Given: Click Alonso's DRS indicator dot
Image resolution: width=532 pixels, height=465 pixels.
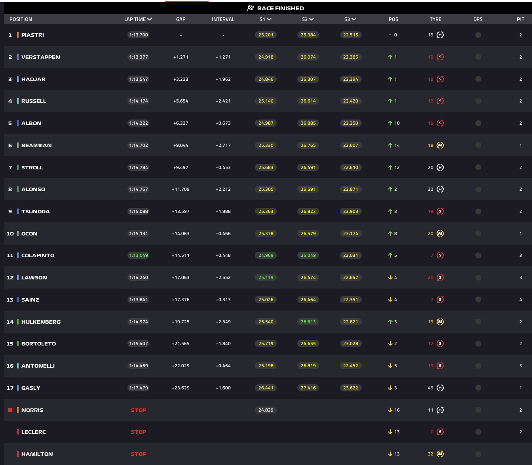Looking at the screenshot, I should click(478, 189).
